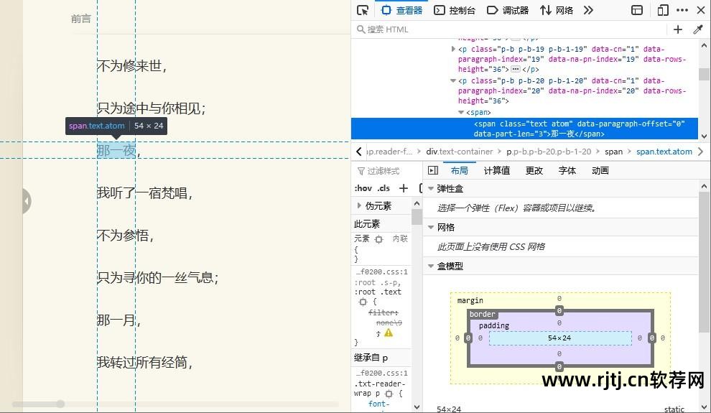Click the line 只为途中与你相见
Viewport: 711px width, 413px height.
[x=151, y=108]
